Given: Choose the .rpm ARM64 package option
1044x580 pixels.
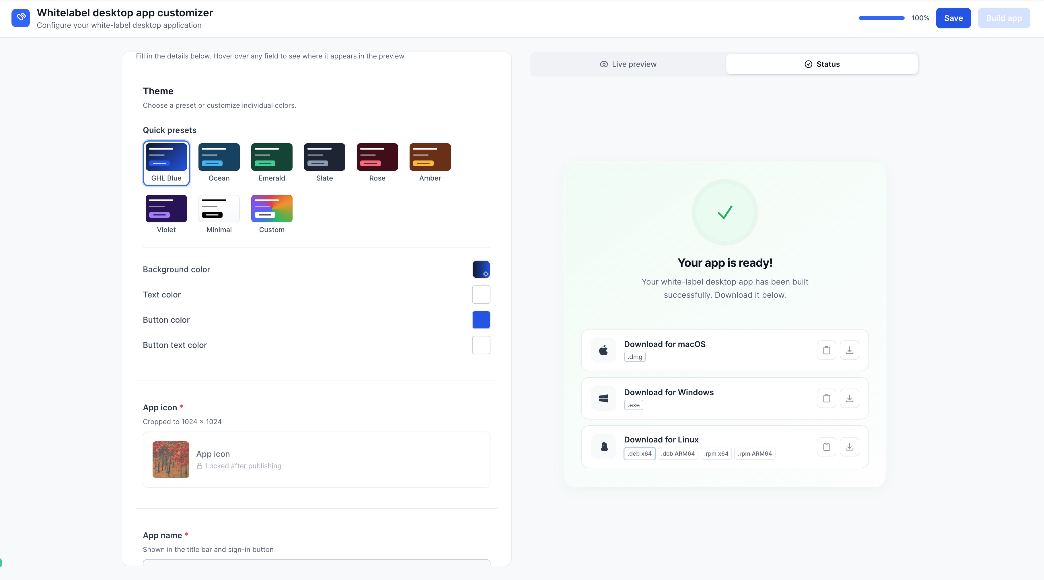Looking at the screenshot, I should [755, 454].
